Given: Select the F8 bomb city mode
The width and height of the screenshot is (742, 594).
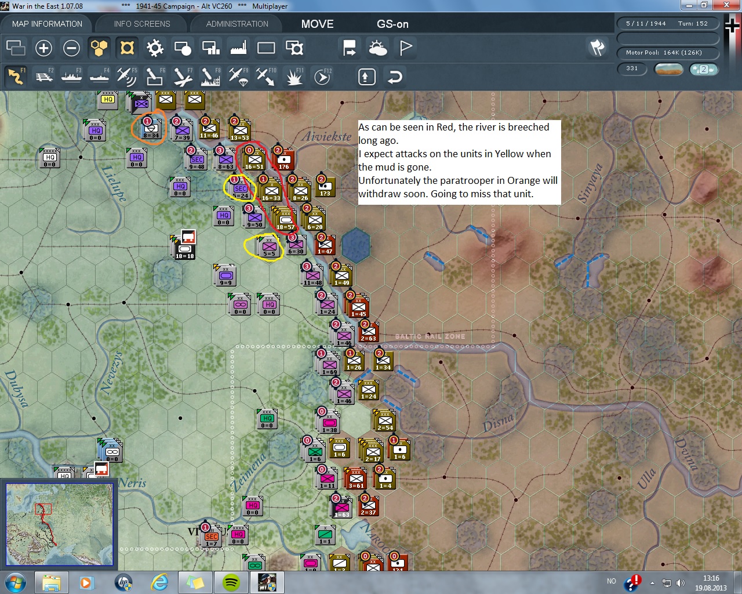Looking at the screenshot, I should coord(210,77).
